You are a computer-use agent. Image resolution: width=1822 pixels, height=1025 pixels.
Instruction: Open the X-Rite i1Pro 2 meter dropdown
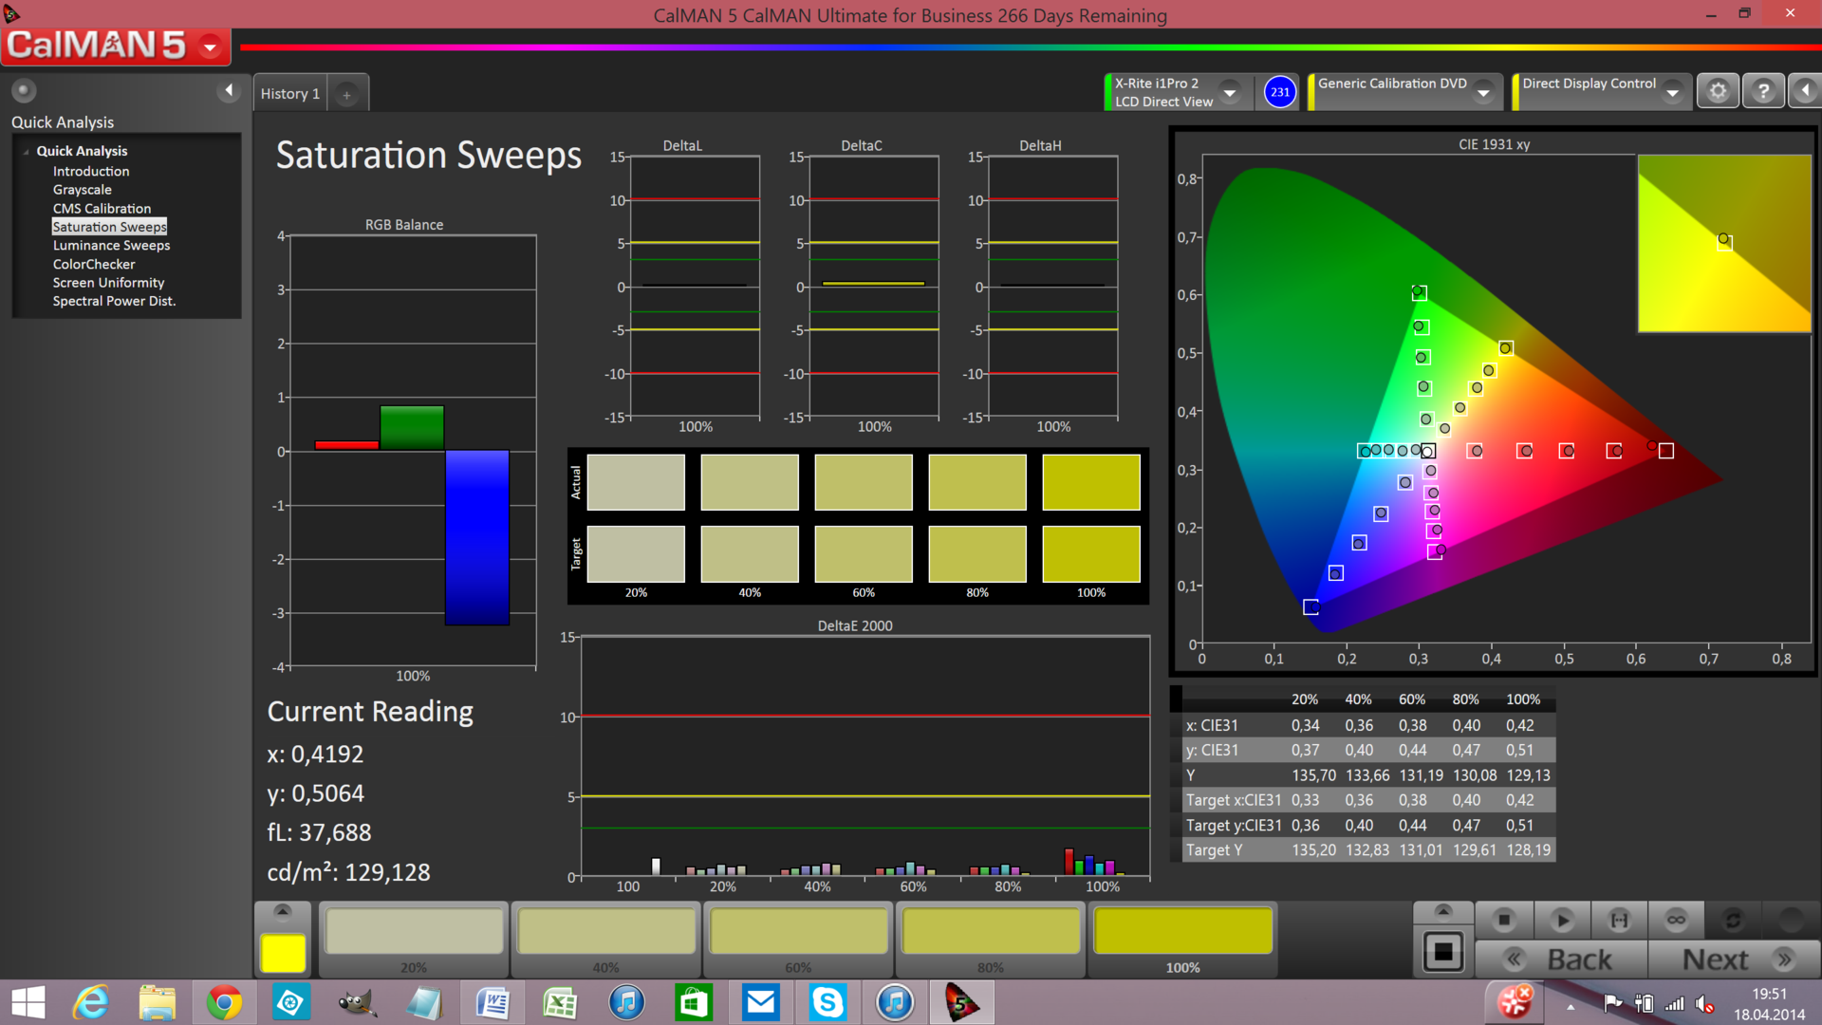click(x=1230, y=92)
